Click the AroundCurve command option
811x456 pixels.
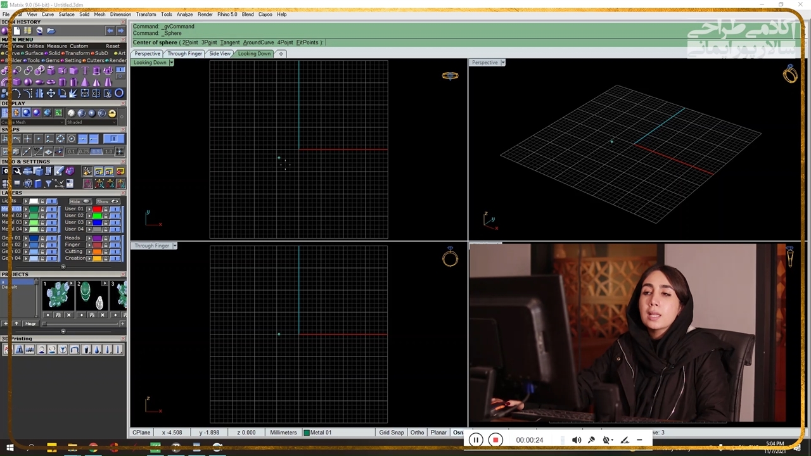[258, 42]
